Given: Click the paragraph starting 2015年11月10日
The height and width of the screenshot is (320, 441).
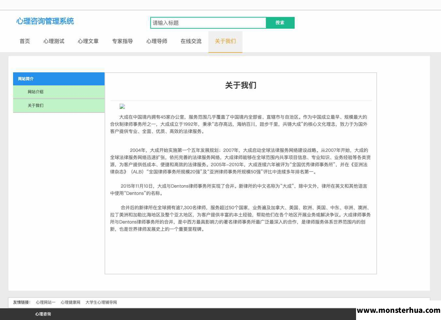Looking at the screenshot, I should click(240, 190).
